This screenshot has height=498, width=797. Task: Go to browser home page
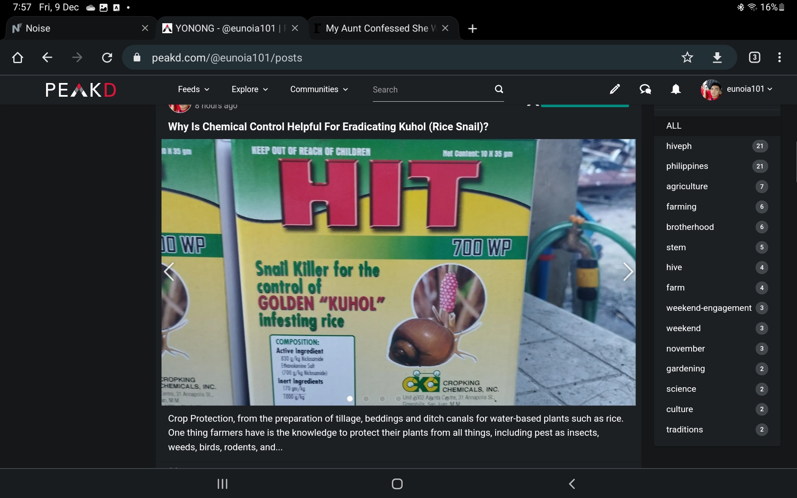point(17,58)
